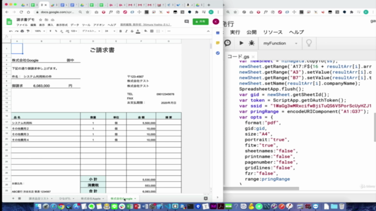Switch to 請求品目リスト sheet tab
376x211 pixels.
coord(39,199)
